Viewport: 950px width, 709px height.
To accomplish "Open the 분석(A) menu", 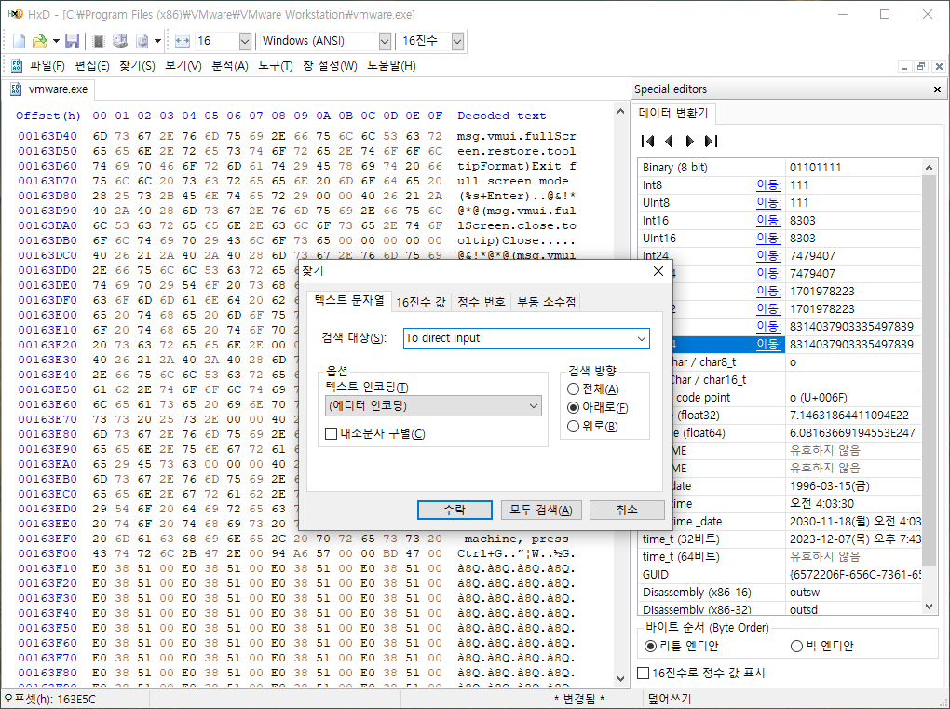I will tap(230, 65).
